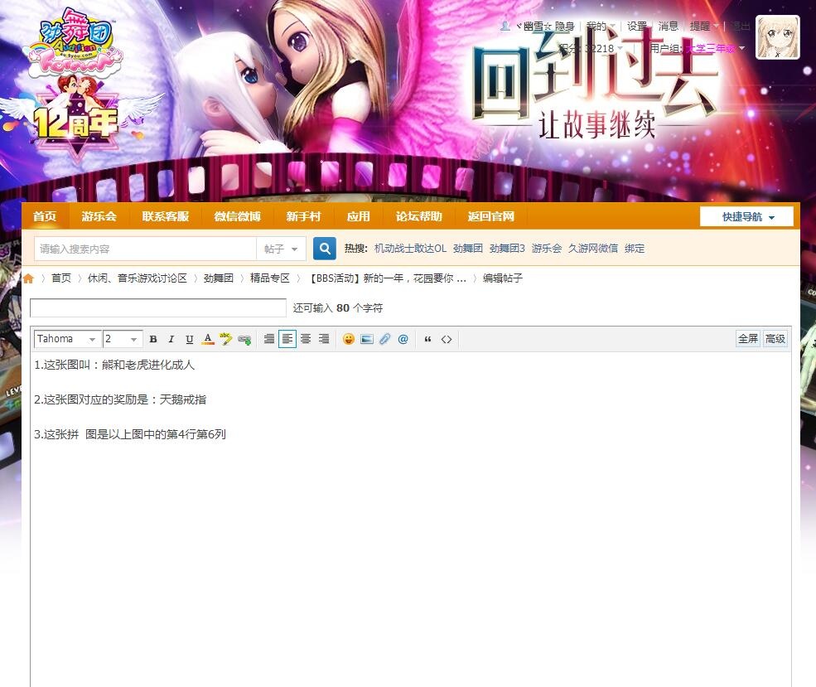Screen dimensions: 816x687
Task: Focus the search box 请输入搜索内容
Action: click(x=145, y=249)
